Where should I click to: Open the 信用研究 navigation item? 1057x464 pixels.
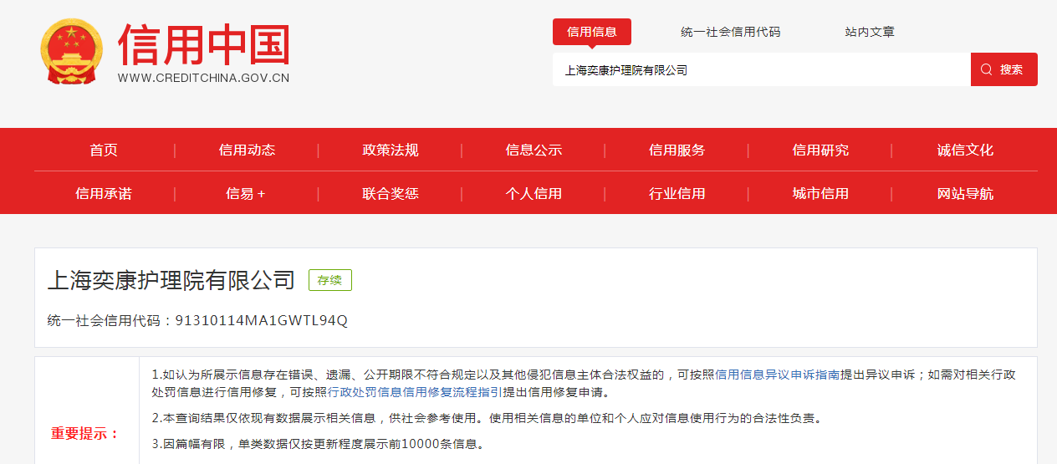coord(820,150)
